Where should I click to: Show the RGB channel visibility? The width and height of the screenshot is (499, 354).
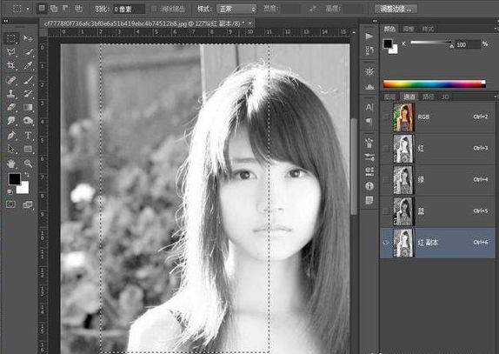tap(386, 117)
